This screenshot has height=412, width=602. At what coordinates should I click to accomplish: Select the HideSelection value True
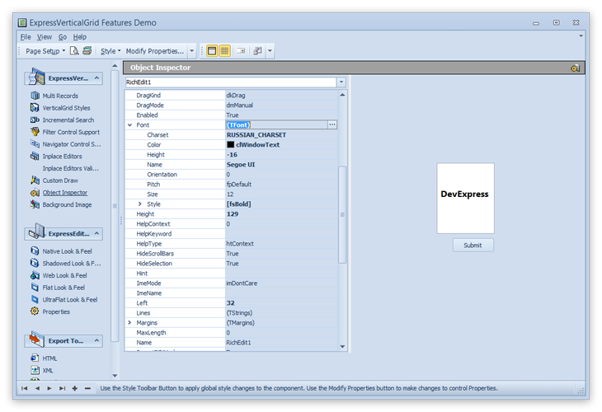pos(281,264)
